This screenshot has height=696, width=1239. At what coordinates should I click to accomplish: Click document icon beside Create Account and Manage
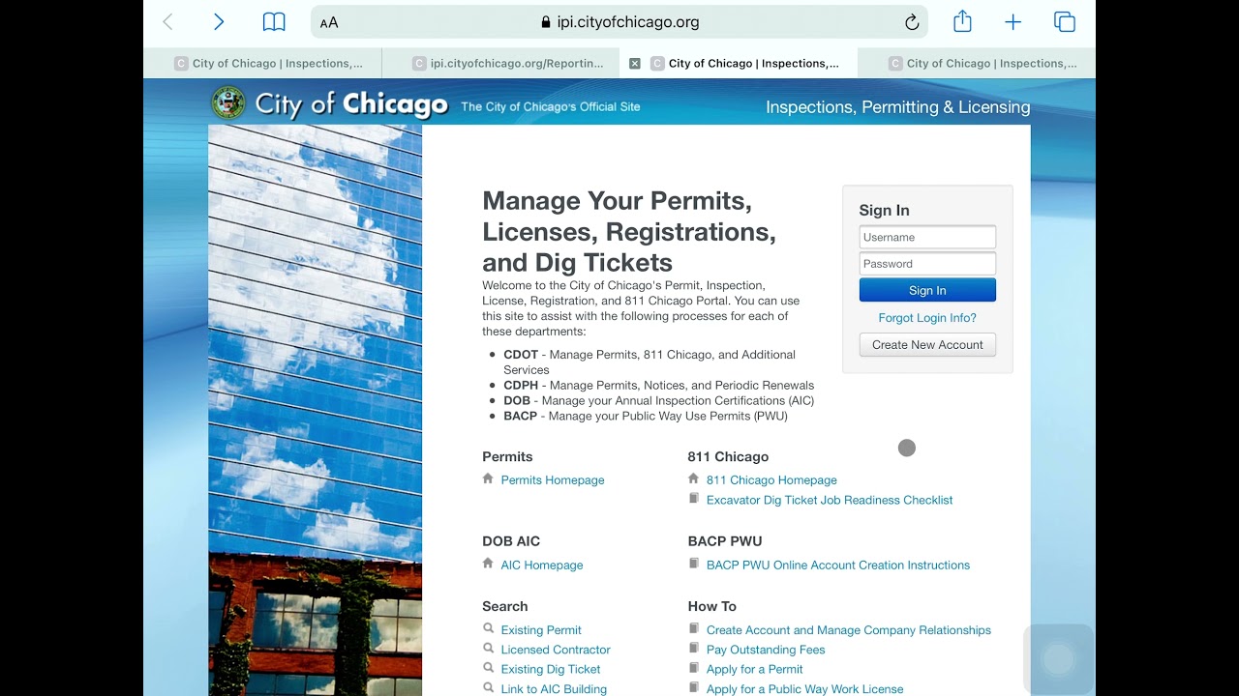click(x=694, y=628)
